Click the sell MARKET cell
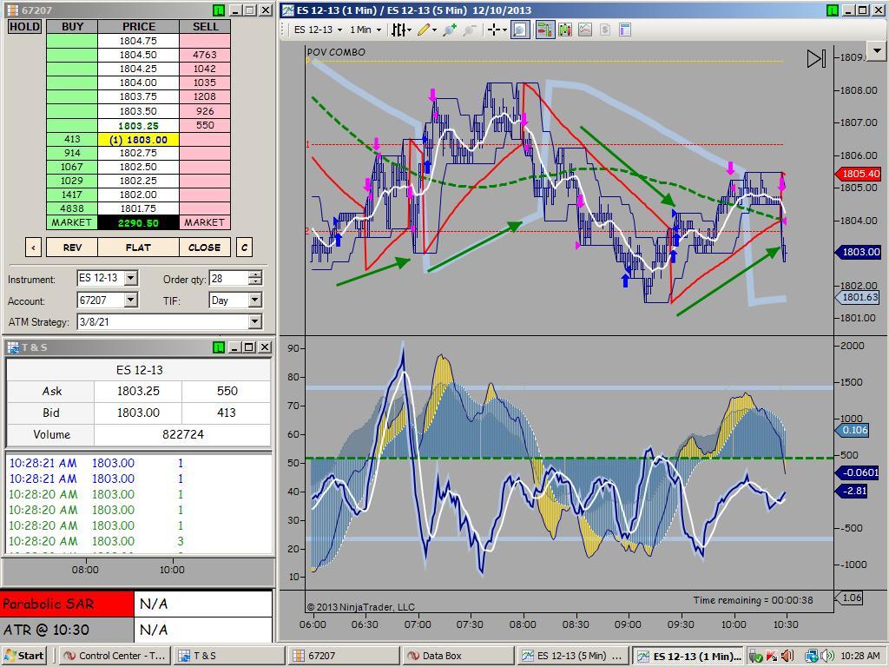This screenshot has height=667, width=889. [x=205, y=222]
